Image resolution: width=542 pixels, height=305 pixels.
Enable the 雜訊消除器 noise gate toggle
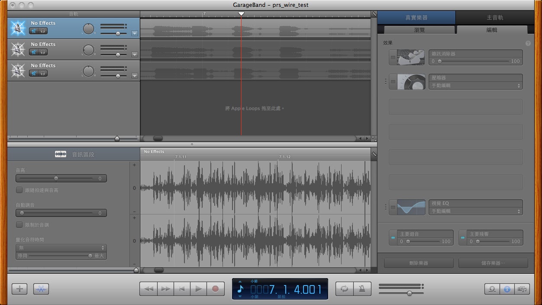tap(393, 57)
